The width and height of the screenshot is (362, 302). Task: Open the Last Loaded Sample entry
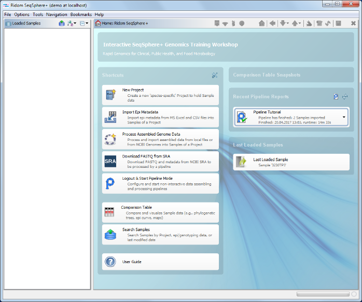point(291,162)
